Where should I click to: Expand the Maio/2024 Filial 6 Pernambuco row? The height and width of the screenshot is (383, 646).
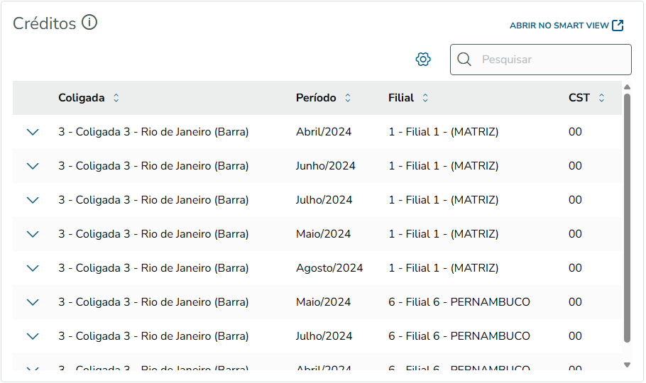point(32,302)
